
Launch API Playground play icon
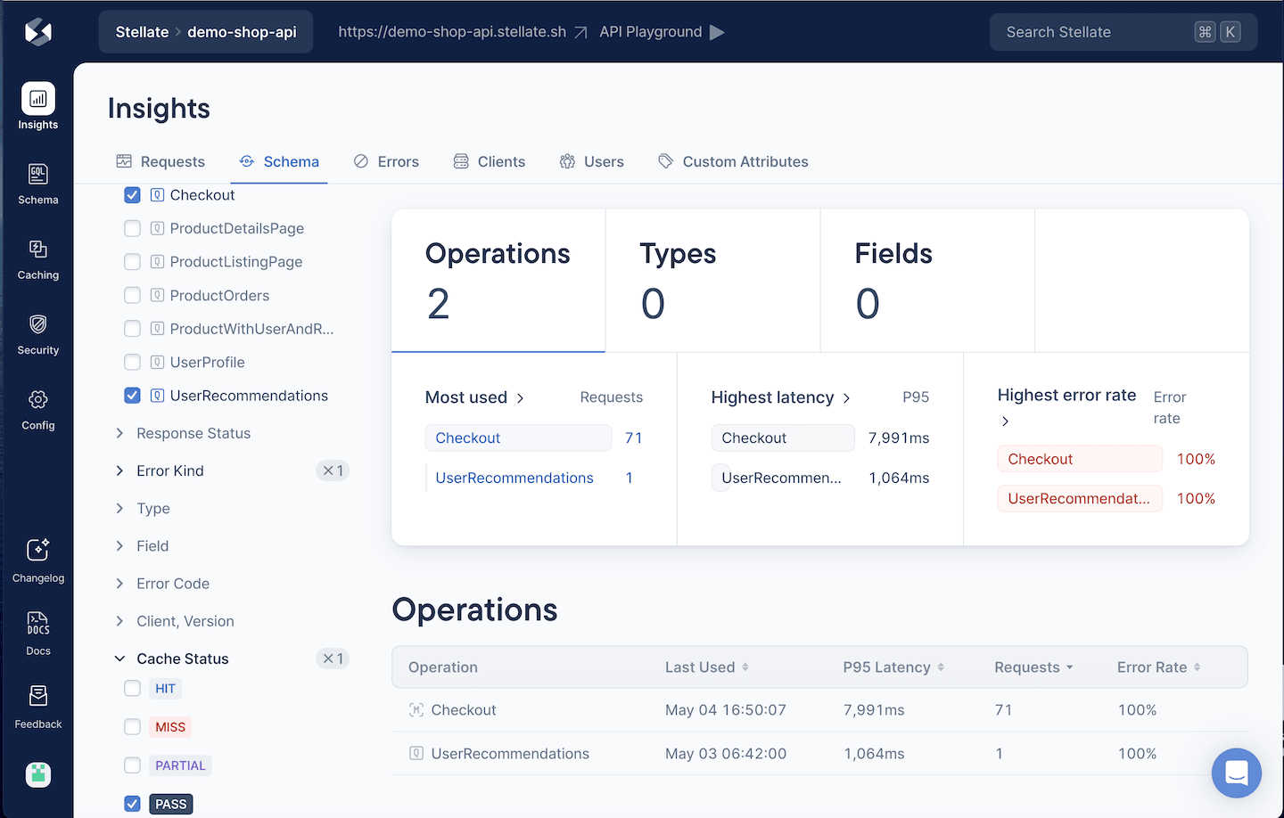(717, 32)
